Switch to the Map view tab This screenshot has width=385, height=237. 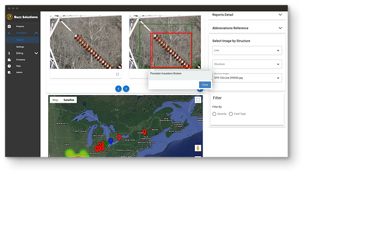(x=55, y=100)
